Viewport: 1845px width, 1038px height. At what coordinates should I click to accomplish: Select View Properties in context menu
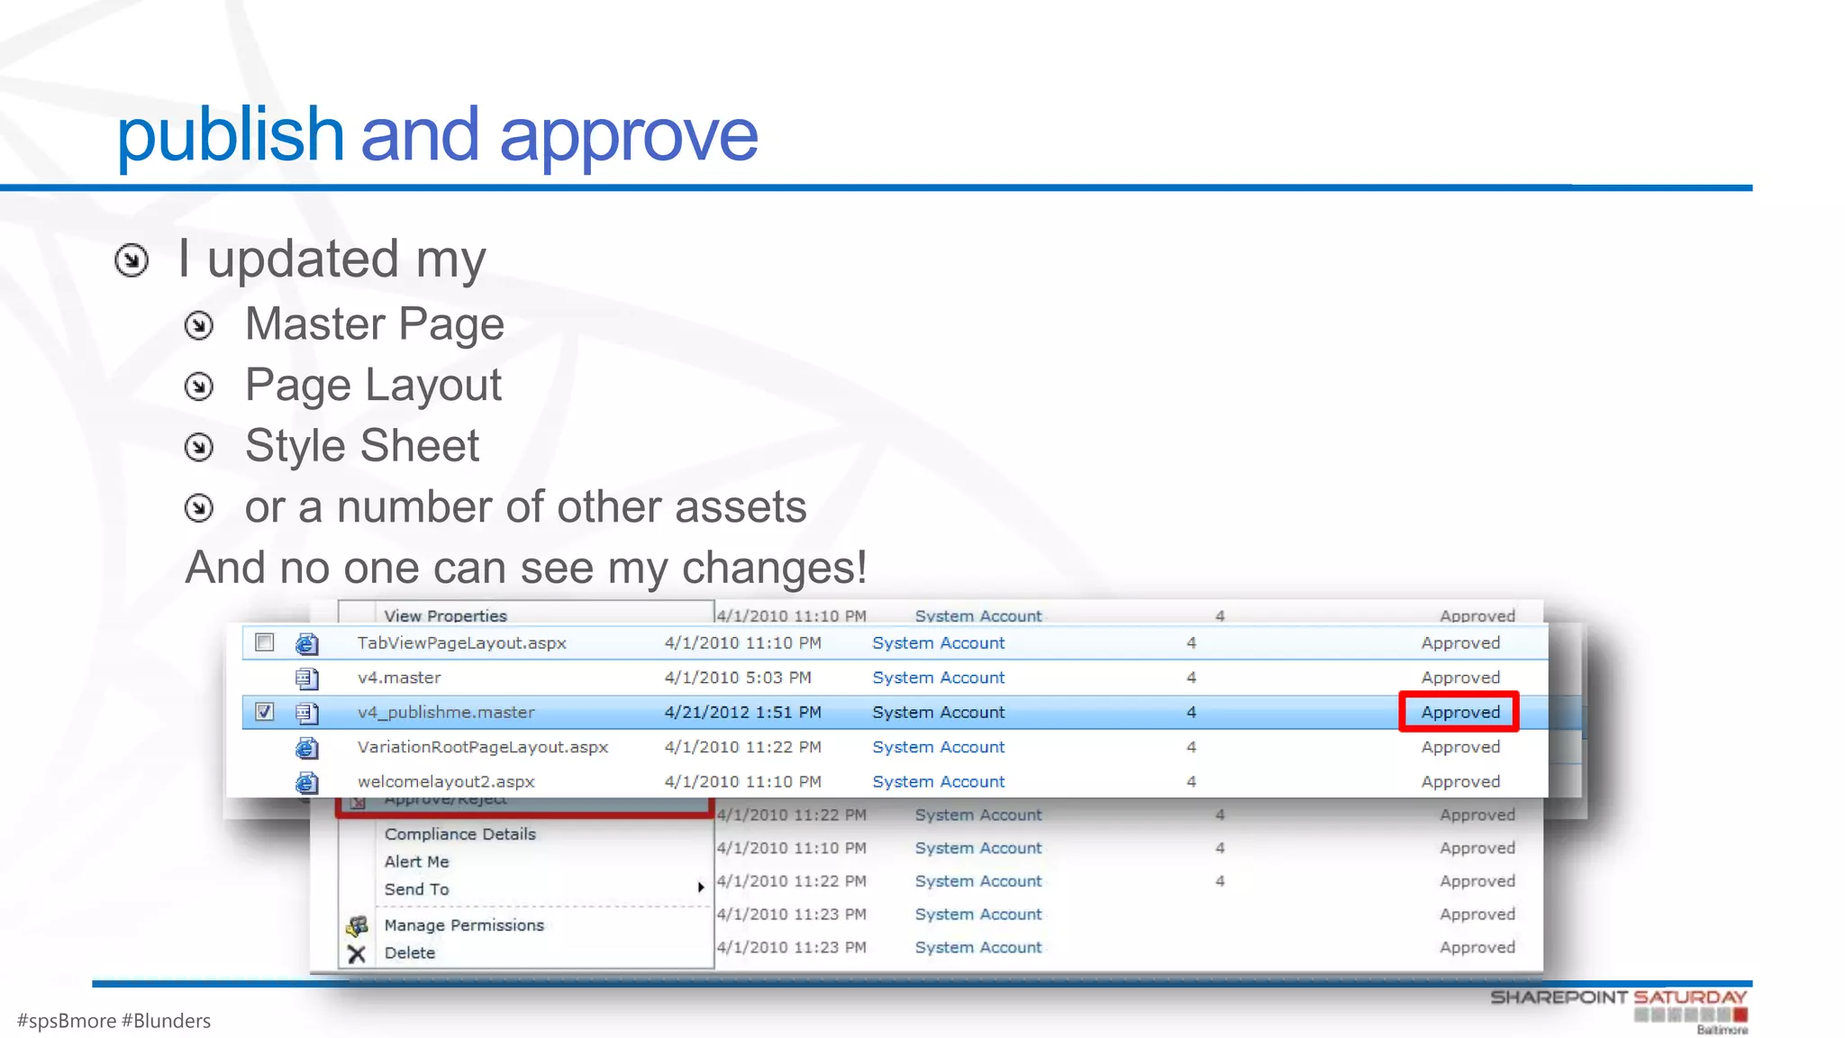pos(445,615)
